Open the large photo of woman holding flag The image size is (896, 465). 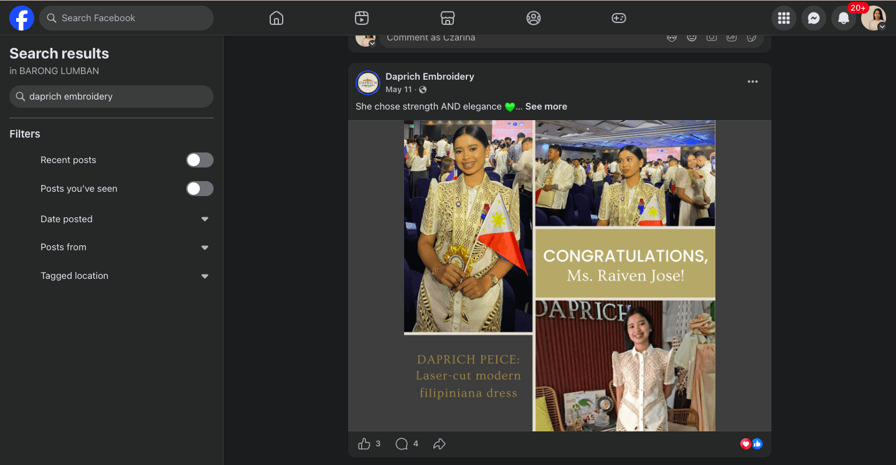click(x=468, y=227)
